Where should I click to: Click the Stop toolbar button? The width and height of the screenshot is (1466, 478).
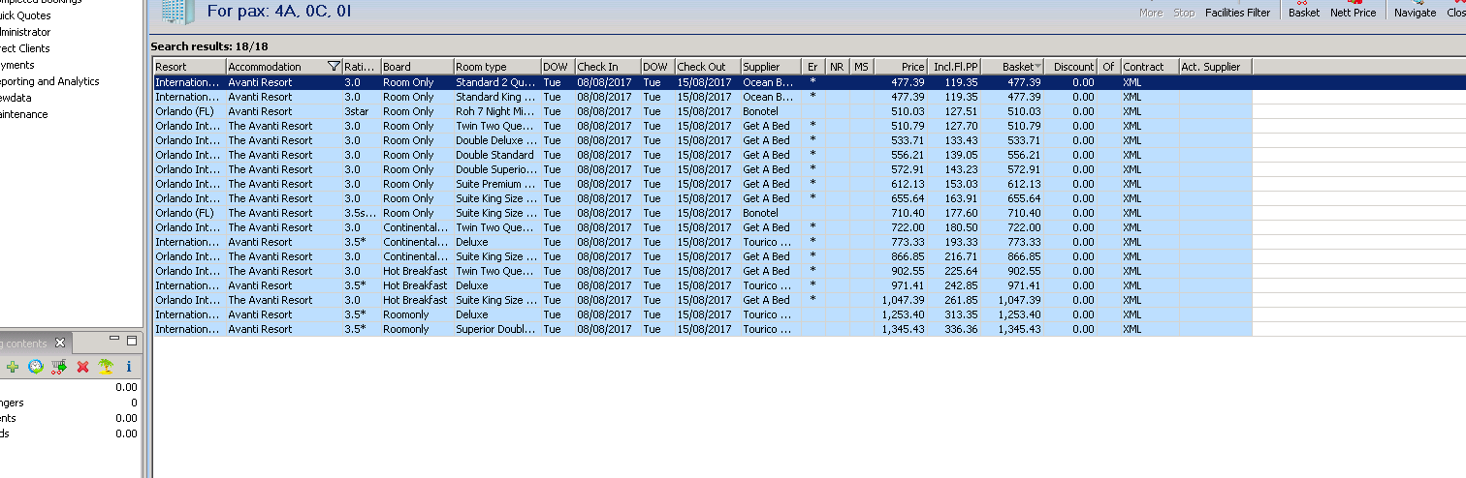(1184, 13)
